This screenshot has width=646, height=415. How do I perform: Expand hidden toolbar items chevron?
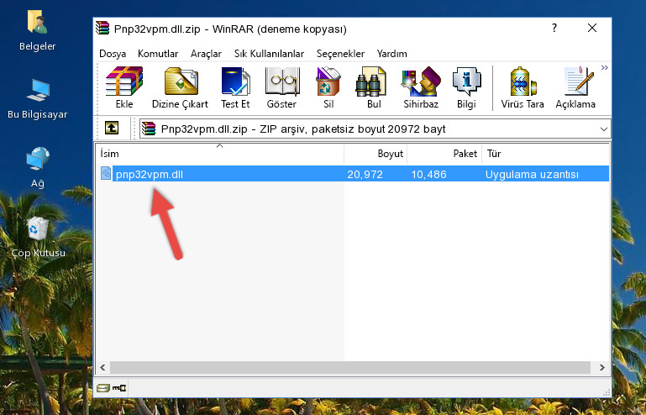(604, 67)
